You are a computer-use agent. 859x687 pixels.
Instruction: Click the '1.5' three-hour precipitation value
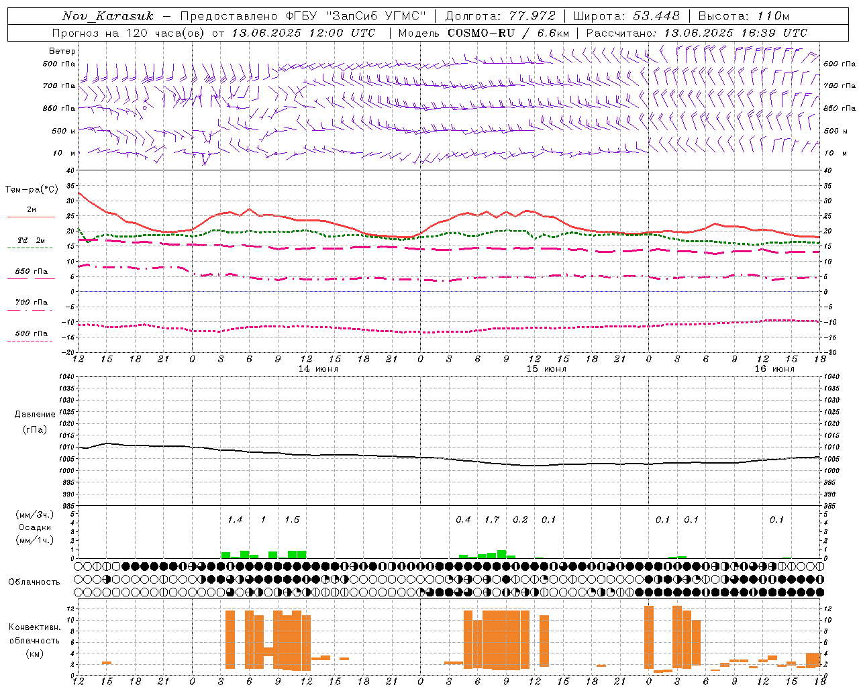[292, 520]
